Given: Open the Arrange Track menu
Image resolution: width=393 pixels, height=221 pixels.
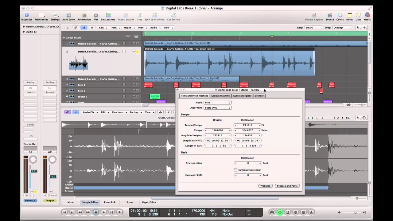Looking at the screenshot, I should coord(115,28).
